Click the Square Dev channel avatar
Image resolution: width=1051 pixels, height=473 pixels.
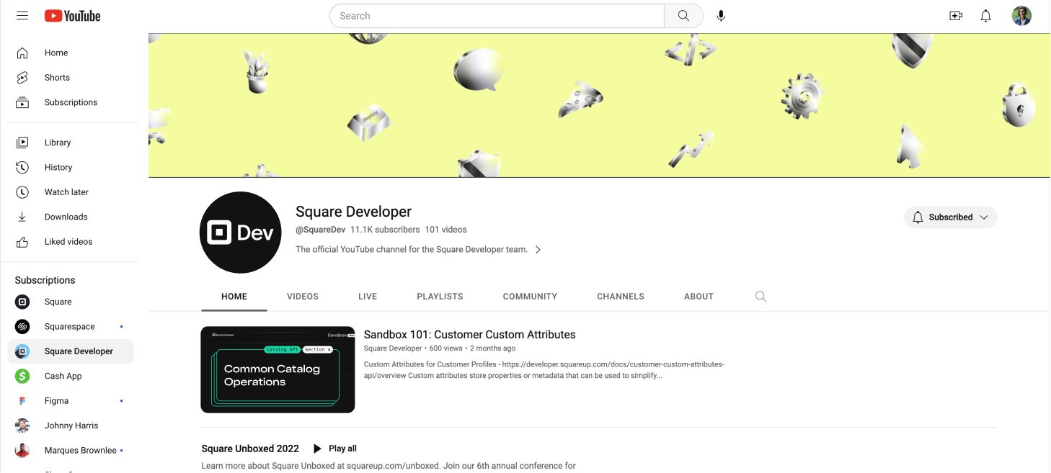(240, 233)
